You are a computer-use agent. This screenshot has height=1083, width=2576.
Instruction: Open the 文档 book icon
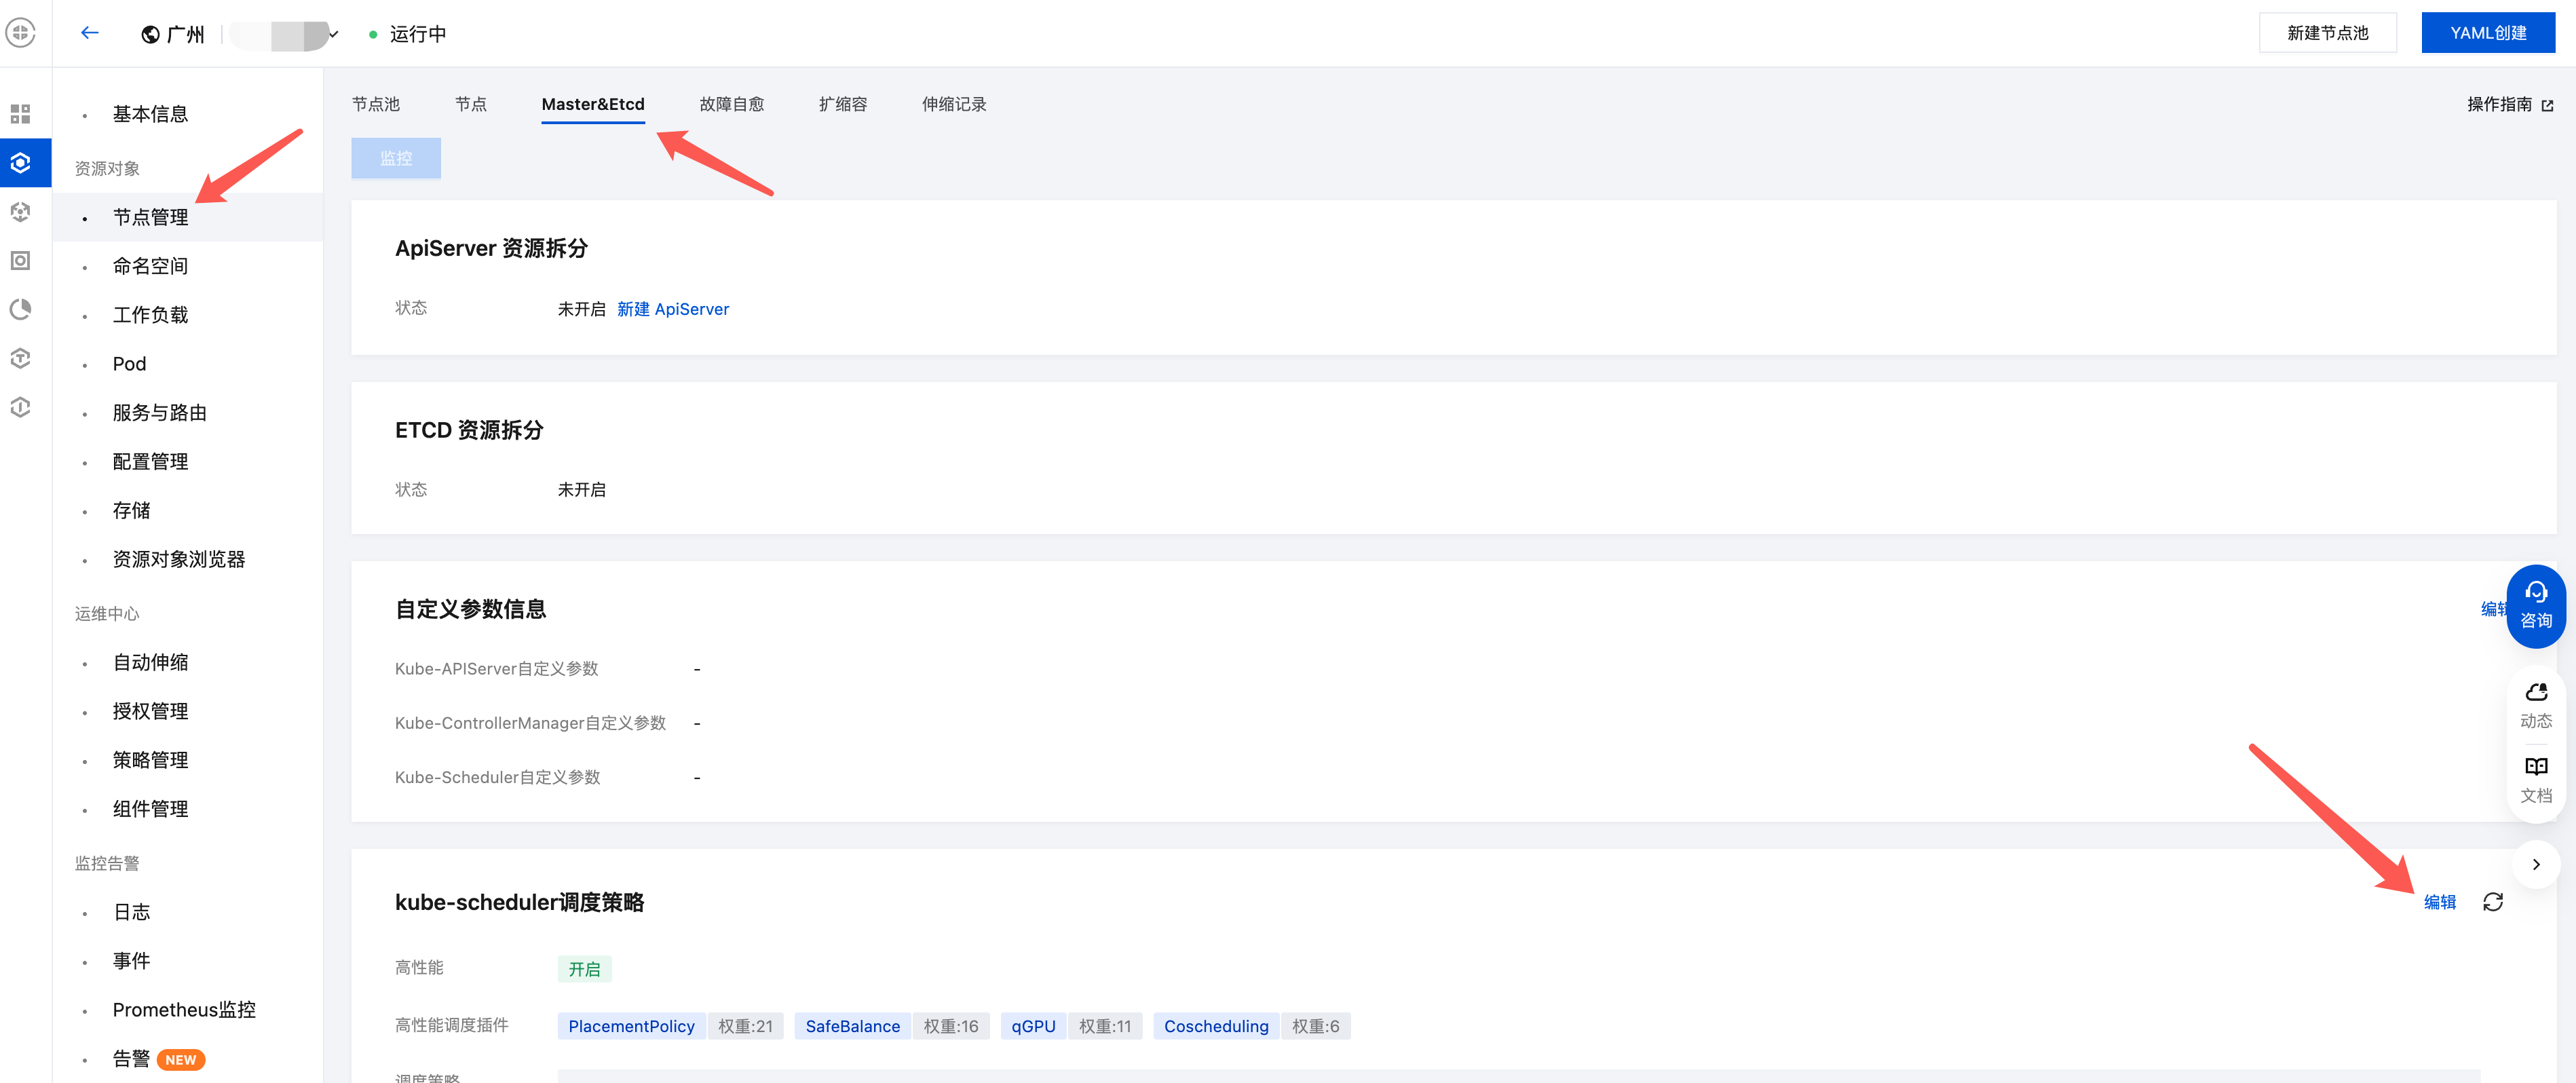2535,767
